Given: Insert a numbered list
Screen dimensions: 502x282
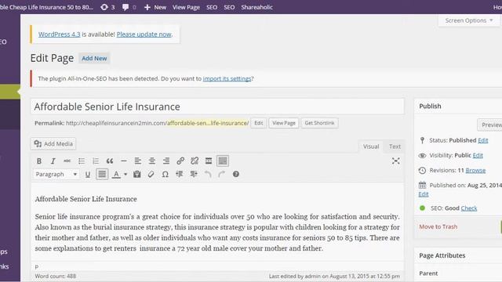Looking at the screenshot, I should (96, 161).
